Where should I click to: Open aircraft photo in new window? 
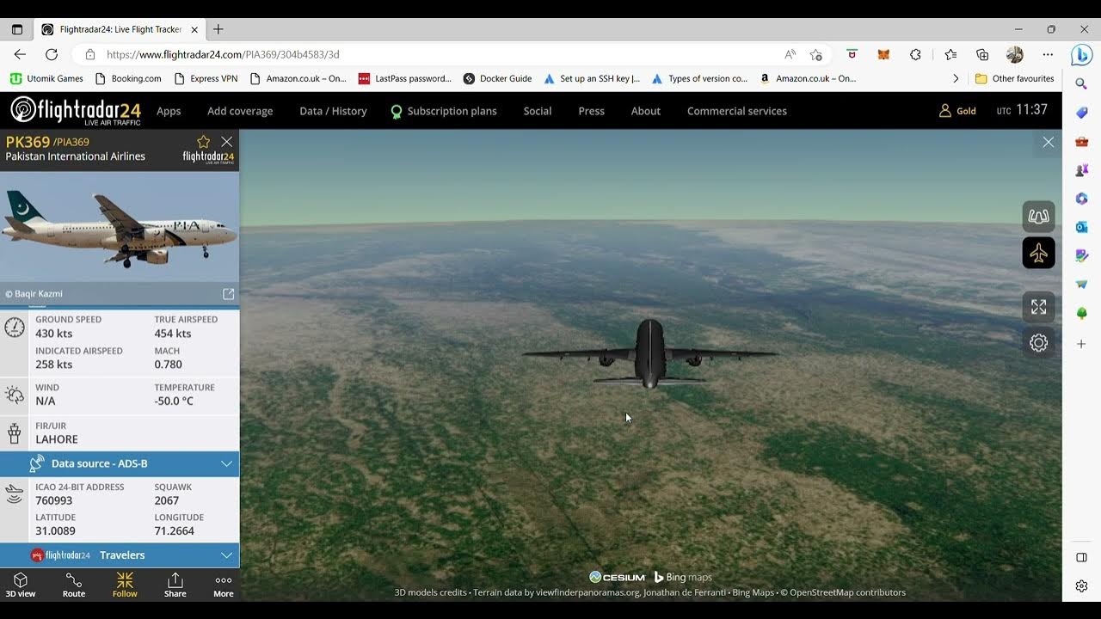click(228, 294)
